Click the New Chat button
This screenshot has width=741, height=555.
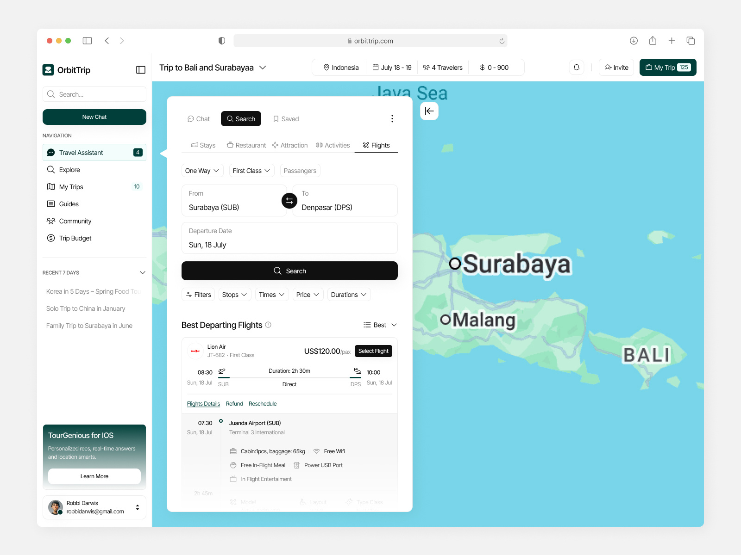pos(94,117)
